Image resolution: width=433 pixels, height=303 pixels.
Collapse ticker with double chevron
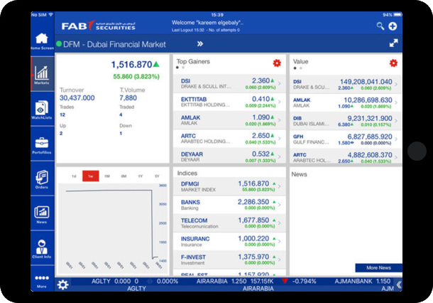tap(399, 285)
